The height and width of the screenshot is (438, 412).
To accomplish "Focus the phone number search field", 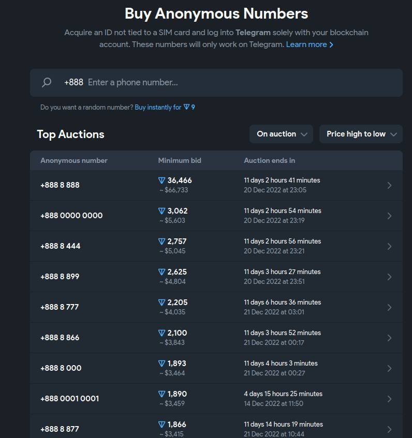I will (x=216, y=83).
